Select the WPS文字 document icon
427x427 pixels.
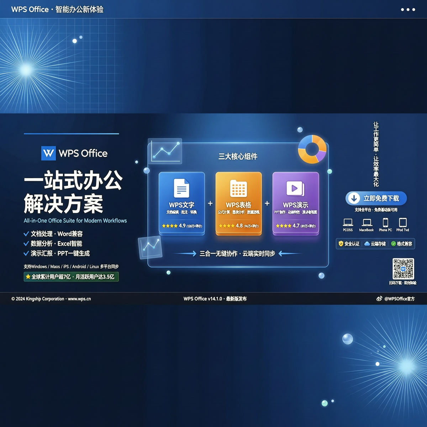[x=181, y=188]
